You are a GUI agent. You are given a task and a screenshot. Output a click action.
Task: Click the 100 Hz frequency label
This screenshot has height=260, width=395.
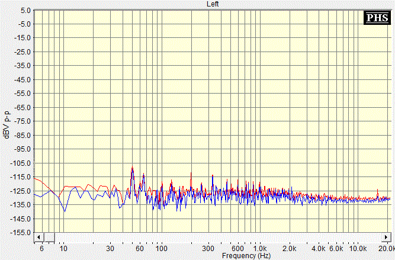pyautogui.click(x=162, y=249)
